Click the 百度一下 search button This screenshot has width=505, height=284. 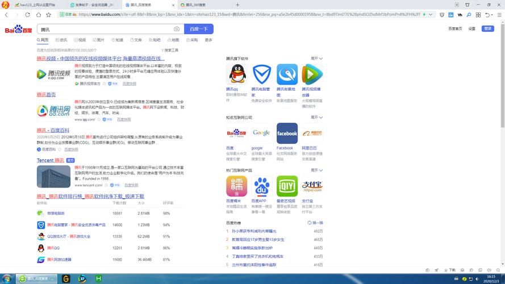(199, 29)
